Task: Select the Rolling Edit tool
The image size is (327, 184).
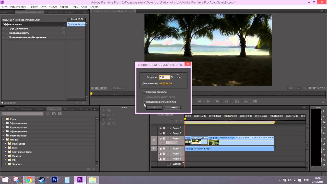Action: click(109, 115)
